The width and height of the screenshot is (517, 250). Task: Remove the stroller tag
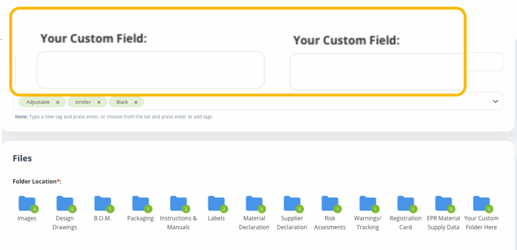[99, 102]
